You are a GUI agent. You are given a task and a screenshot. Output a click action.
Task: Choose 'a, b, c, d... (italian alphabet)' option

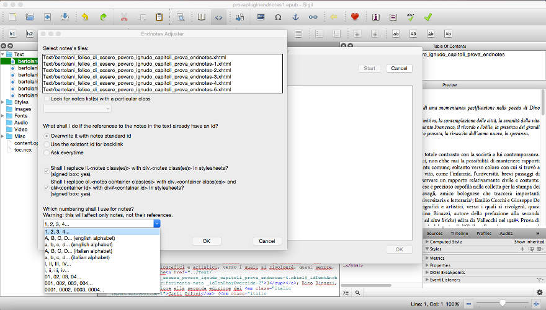(102, 257)
